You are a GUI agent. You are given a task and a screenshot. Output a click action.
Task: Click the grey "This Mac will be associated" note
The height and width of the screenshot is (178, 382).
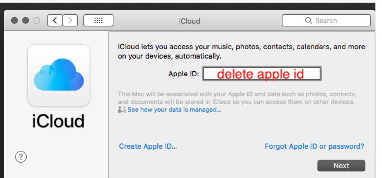point(237,98)
